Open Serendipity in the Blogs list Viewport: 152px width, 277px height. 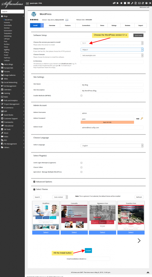click(x=8, y=25)
